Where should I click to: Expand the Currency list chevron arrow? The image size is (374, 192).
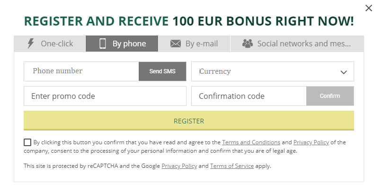pyautogui.click(x=344, y=72)
